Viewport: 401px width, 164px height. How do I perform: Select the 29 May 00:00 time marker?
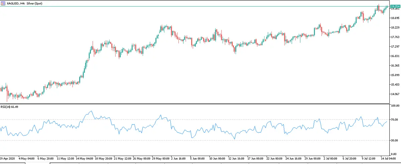[x=161, y=158]
